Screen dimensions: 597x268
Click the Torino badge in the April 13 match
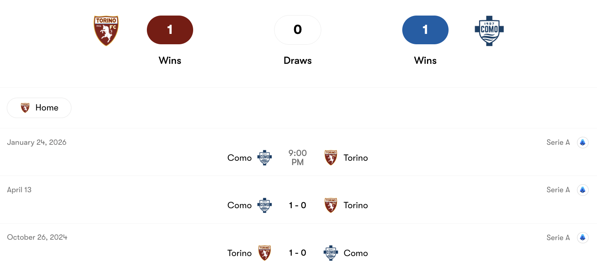pos(331,205)
